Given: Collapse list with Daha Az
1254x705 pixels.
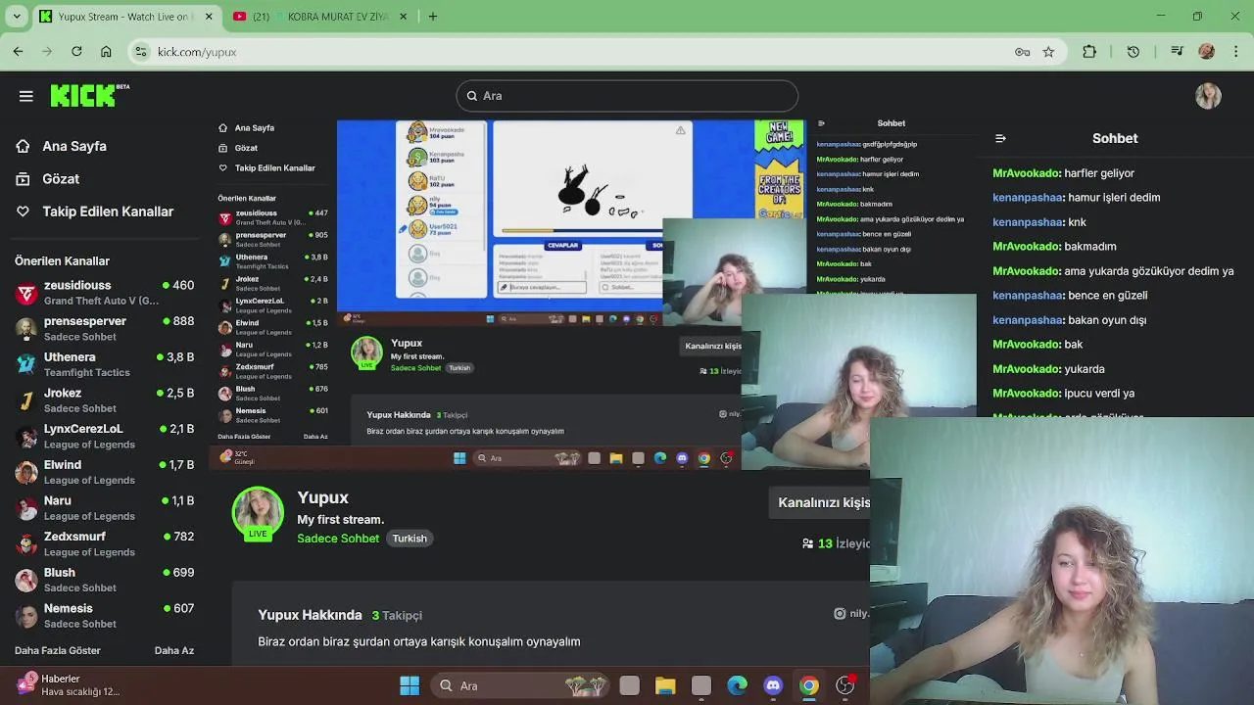Looking at the screenshot, I should (x=174, y=650).
